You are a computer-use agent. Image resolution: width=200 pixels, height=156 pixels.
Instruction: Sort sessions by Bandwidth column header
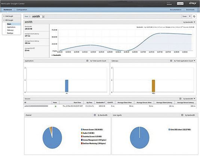tap(101, 103)
